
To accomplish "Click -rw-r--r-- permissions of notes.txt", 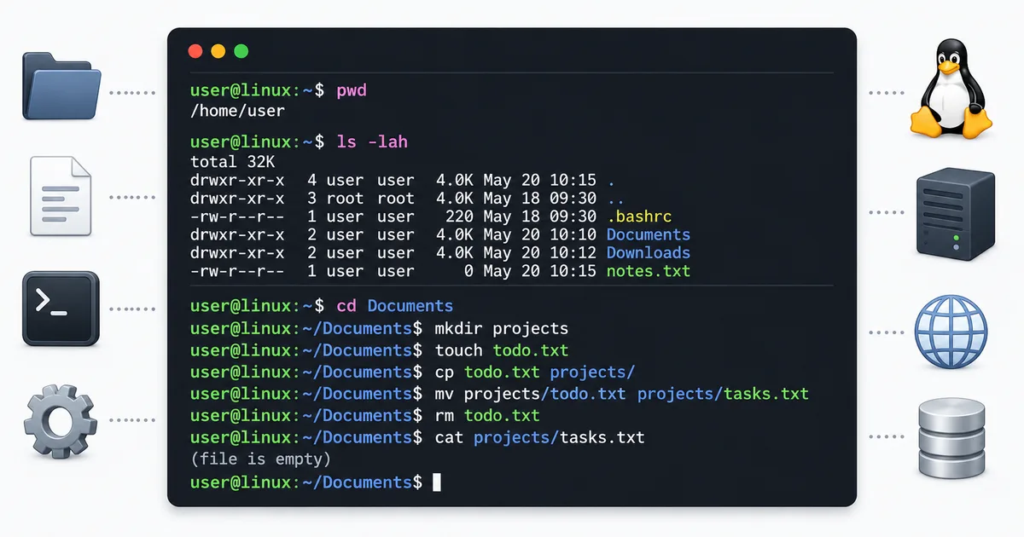I will (x=238, y=271).
